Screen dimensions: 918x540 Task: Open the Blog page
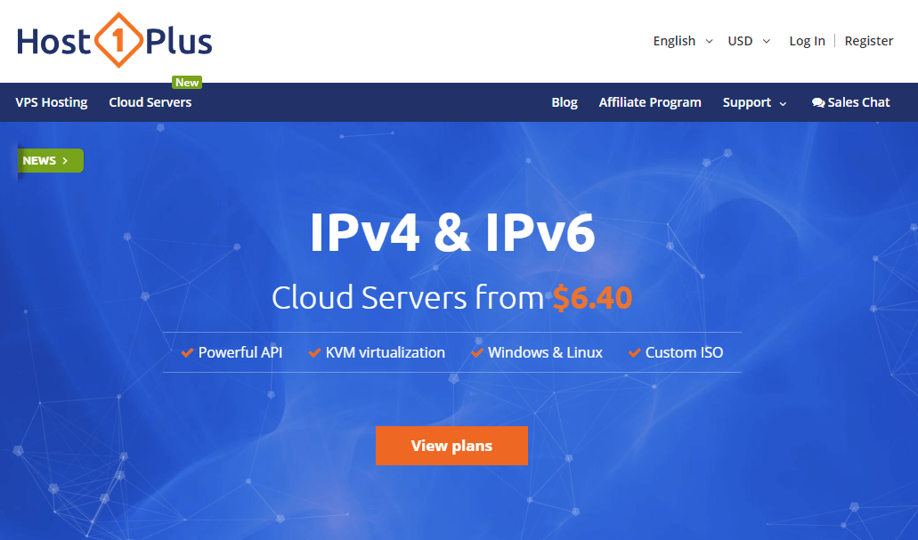coord(565,102)
